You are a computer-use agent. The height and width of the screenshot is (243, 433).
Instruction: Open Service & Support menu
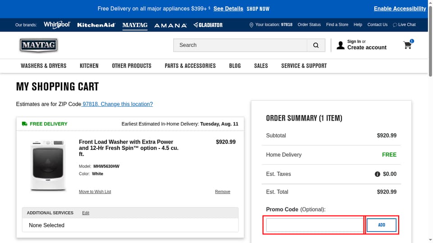[304, 66]
